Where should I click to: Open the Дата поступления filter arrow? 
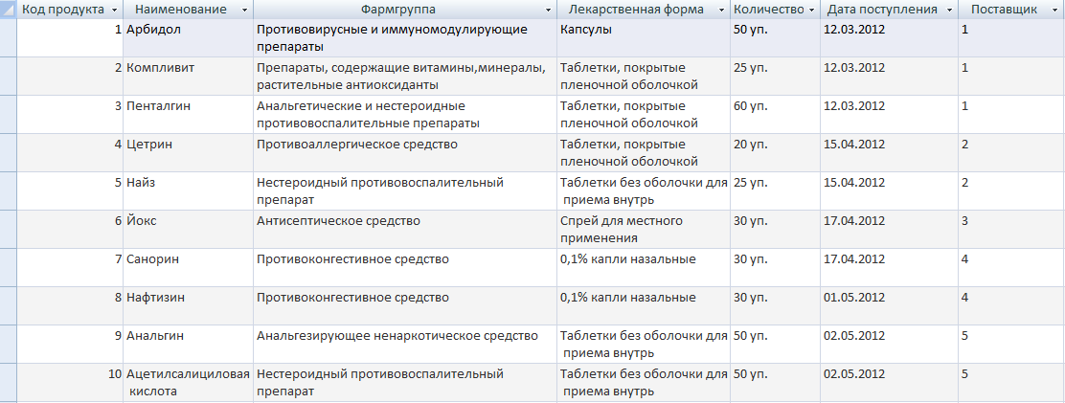947,11
